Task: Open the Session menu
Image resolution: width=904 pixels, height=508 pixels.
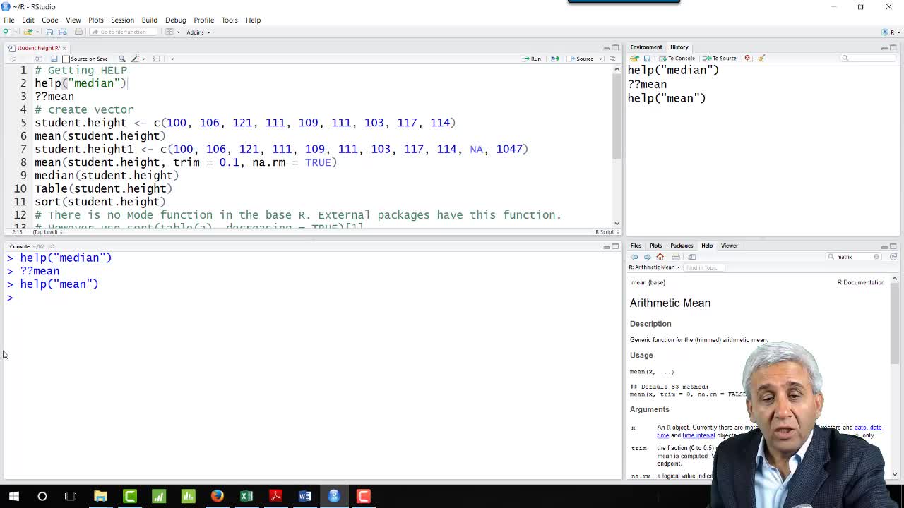Action: pos(122,20)
